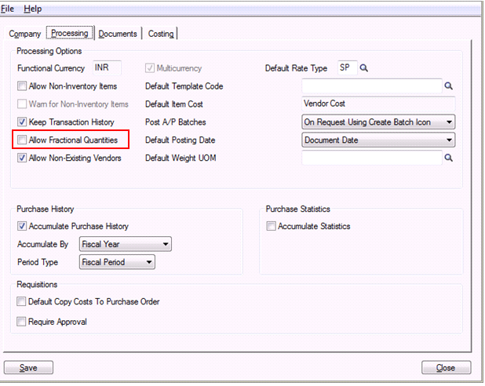Toggle the Multicurrency checkbox
This screenshot has height=386, width=485.
click(150, 68)
